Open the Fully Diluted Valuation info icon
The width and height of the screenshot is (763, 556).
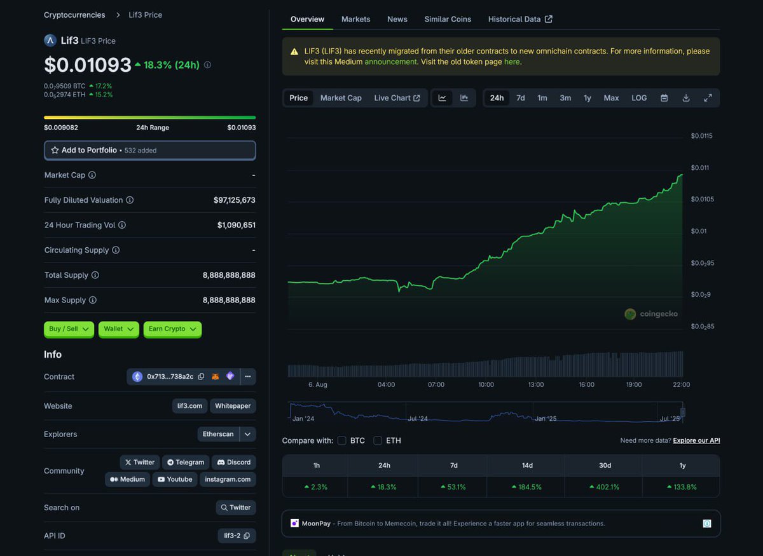(x=130, y=200)
